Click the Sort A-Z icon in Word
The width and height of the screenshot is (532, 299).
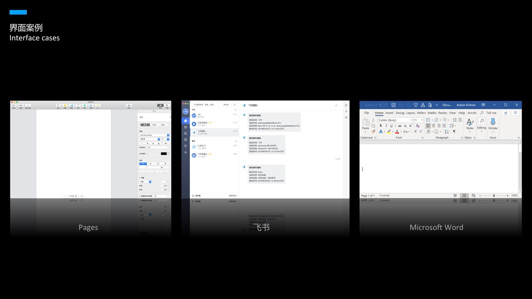click(x=447, y=131)
